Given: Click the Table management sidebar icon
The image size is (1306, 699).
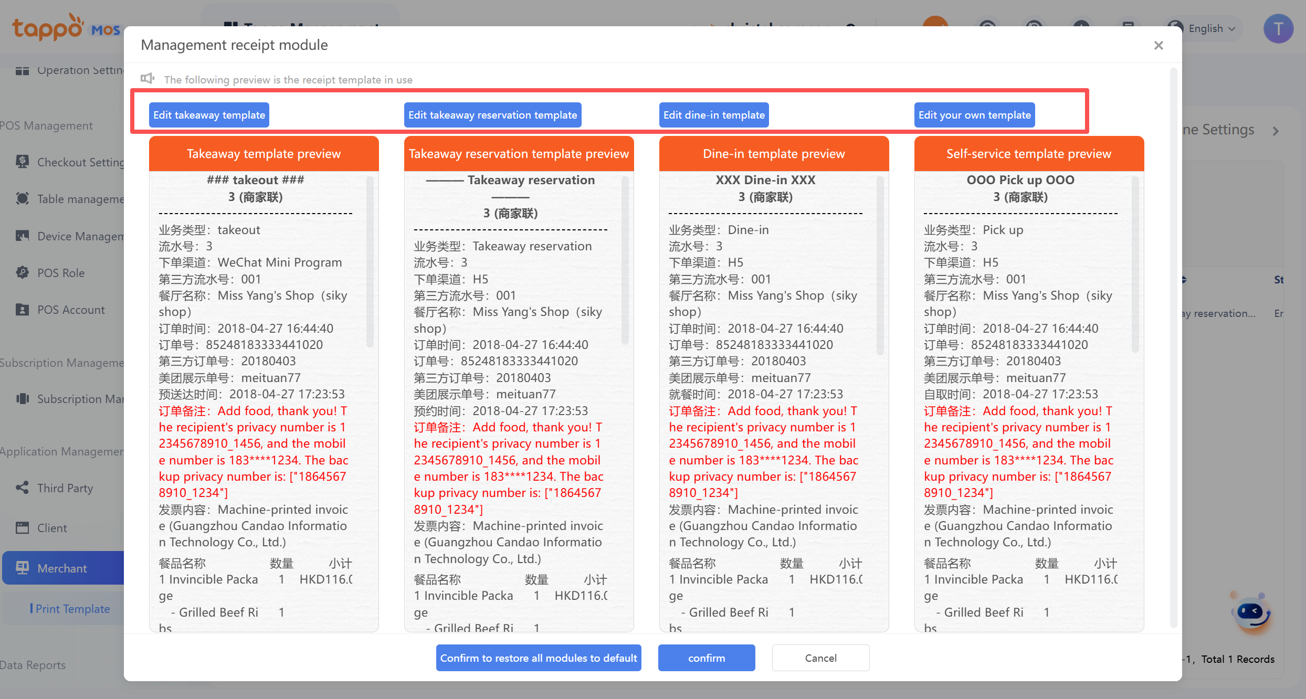Looking at the screenshot, I should coord(22,198).
